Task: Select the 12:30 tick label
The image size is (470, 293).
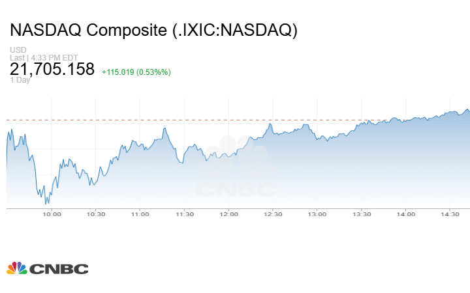Action: pyautogui.click(x=273, y=214)
